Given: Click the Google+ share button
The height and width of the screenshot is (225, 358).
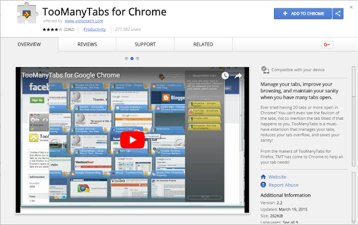Looking at the screenshot, I should pos(327,45).
